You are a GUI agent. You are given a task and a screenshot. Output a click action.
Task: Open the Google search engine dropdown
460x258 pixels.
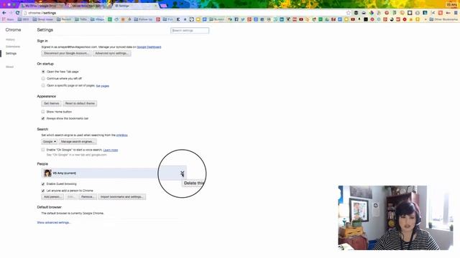coord(49,142)
